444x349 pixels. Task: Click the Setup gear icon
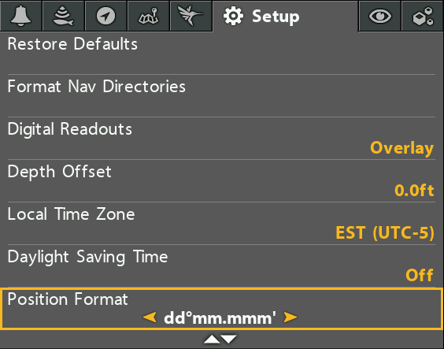click(233, 16)
